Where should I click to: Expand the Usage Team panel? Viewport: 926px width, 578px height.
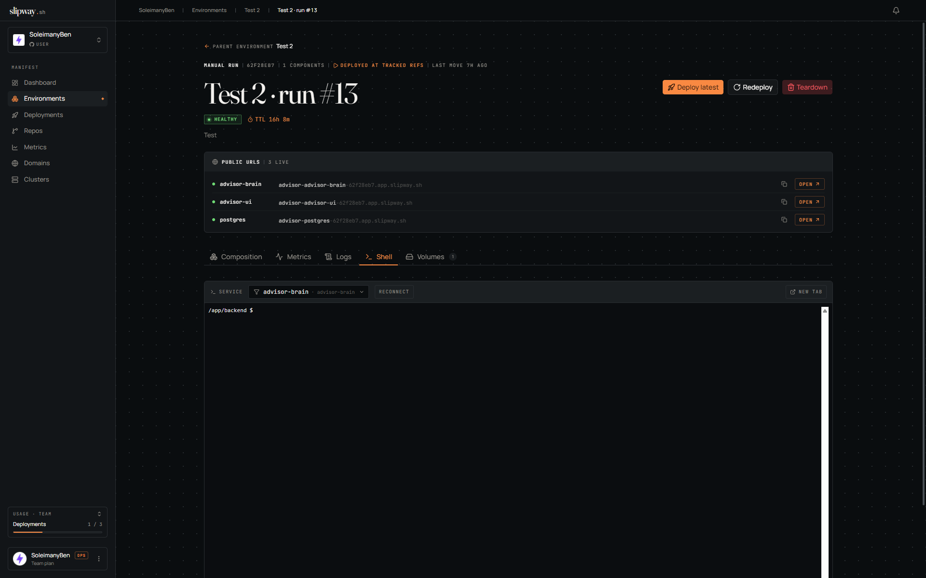tap(99, 514)
